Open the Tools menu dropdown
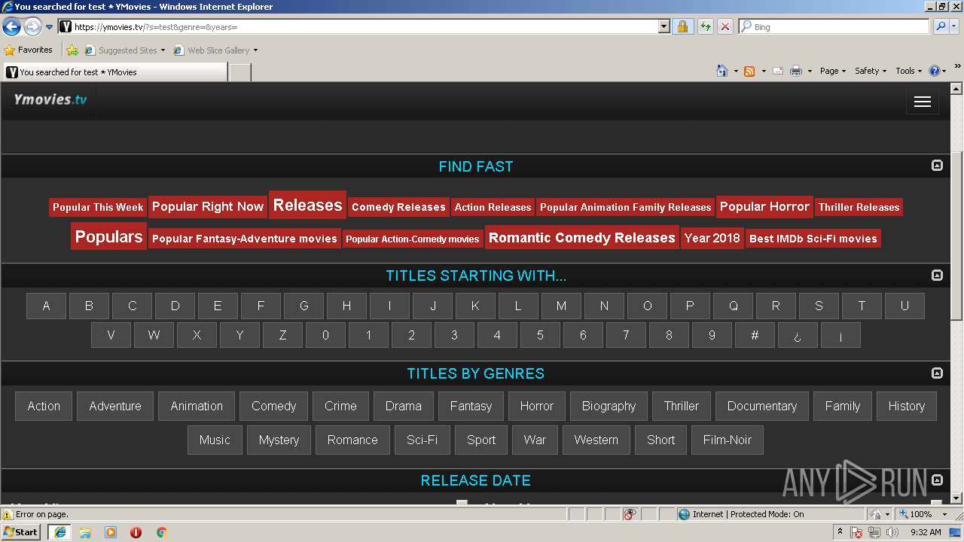Image resolution: width=964 pixels, height=542 pixels. click(909, 71)
